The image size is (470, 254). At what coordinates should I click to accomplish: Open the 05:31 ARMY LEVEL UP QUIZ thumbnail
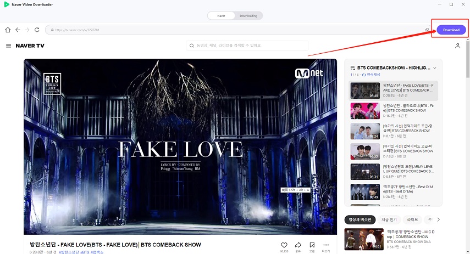pos(365,172)
